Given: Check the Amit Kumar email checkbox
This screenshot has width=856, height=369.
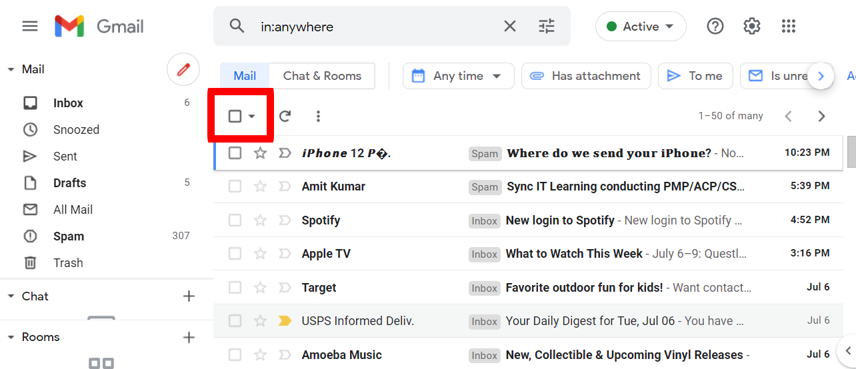Looking at the screenshot, I should 235,186.
